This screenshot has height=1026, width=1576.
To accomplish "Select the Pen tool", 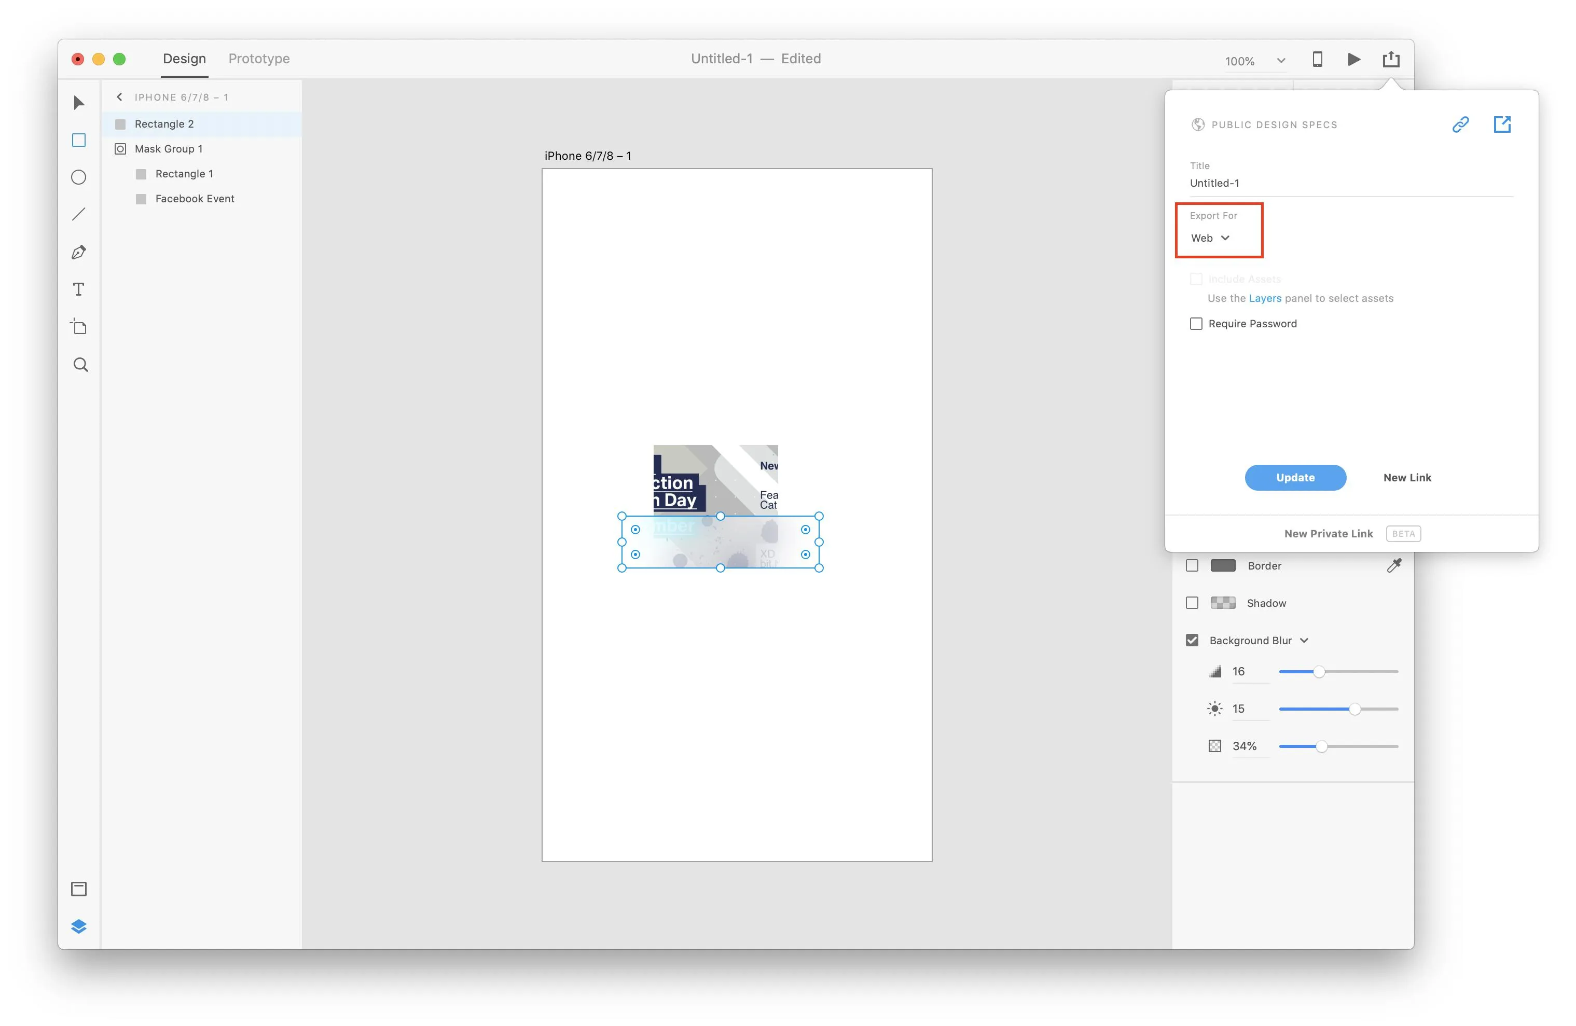I will click(x=79, y=252).
